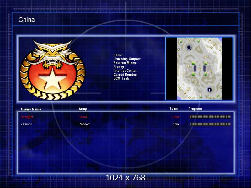Select the Internet Center entry
Screen dimensions: 251x188
(125, 71)
